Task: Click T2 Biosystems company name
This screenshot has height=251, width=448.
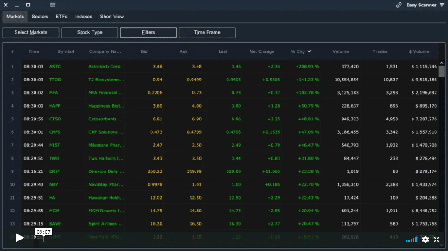Action: 106,80
